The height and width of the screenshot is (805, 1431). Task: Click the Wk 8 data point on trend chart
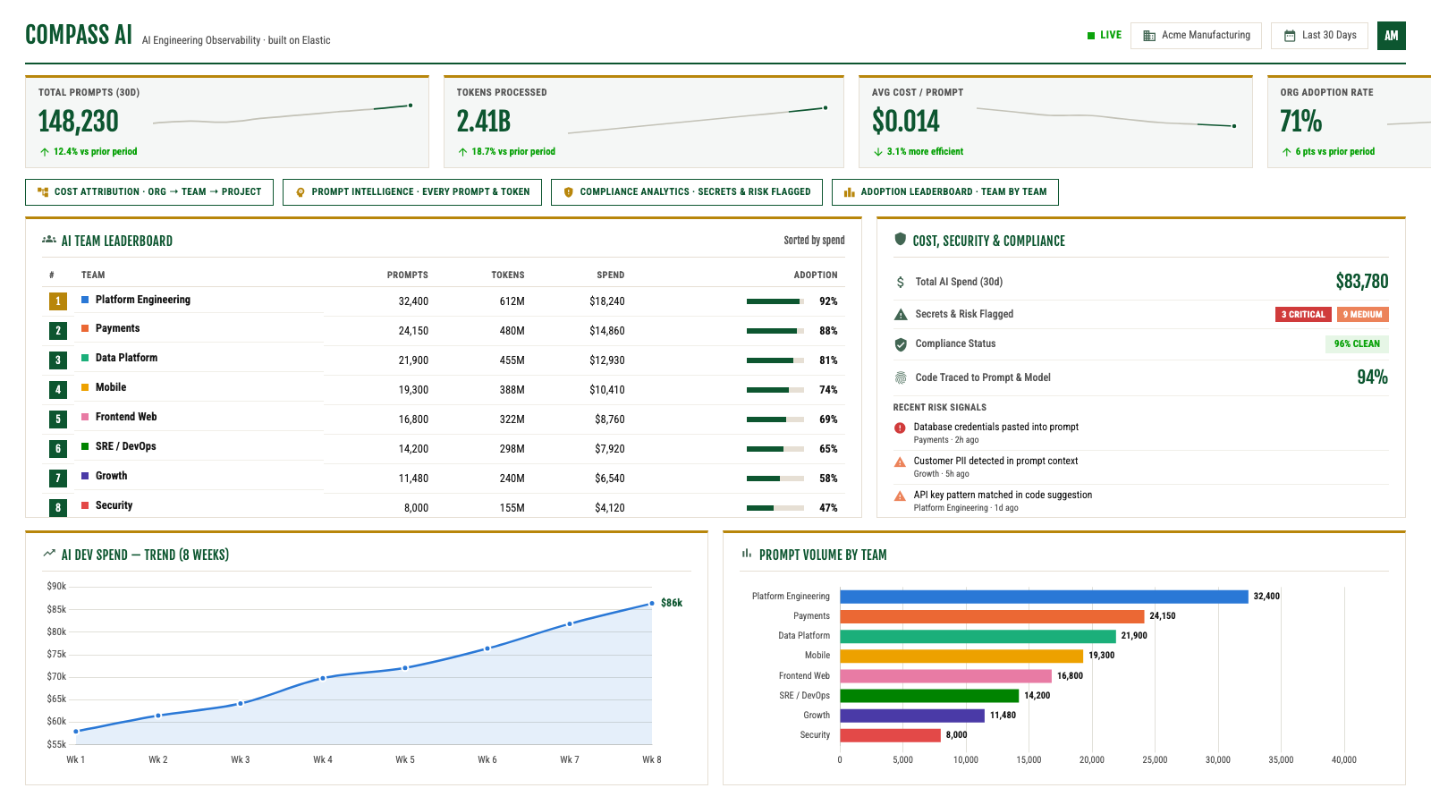[652, 604]
